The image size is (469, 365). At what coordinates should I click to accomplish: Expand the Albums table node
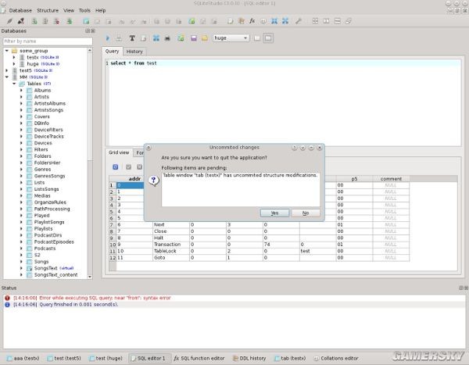click(21, 90)
